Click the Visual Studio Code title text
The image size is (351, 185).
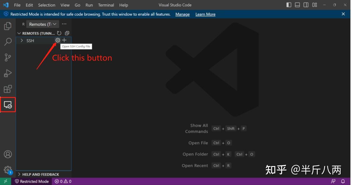click(x=175, y=5)
